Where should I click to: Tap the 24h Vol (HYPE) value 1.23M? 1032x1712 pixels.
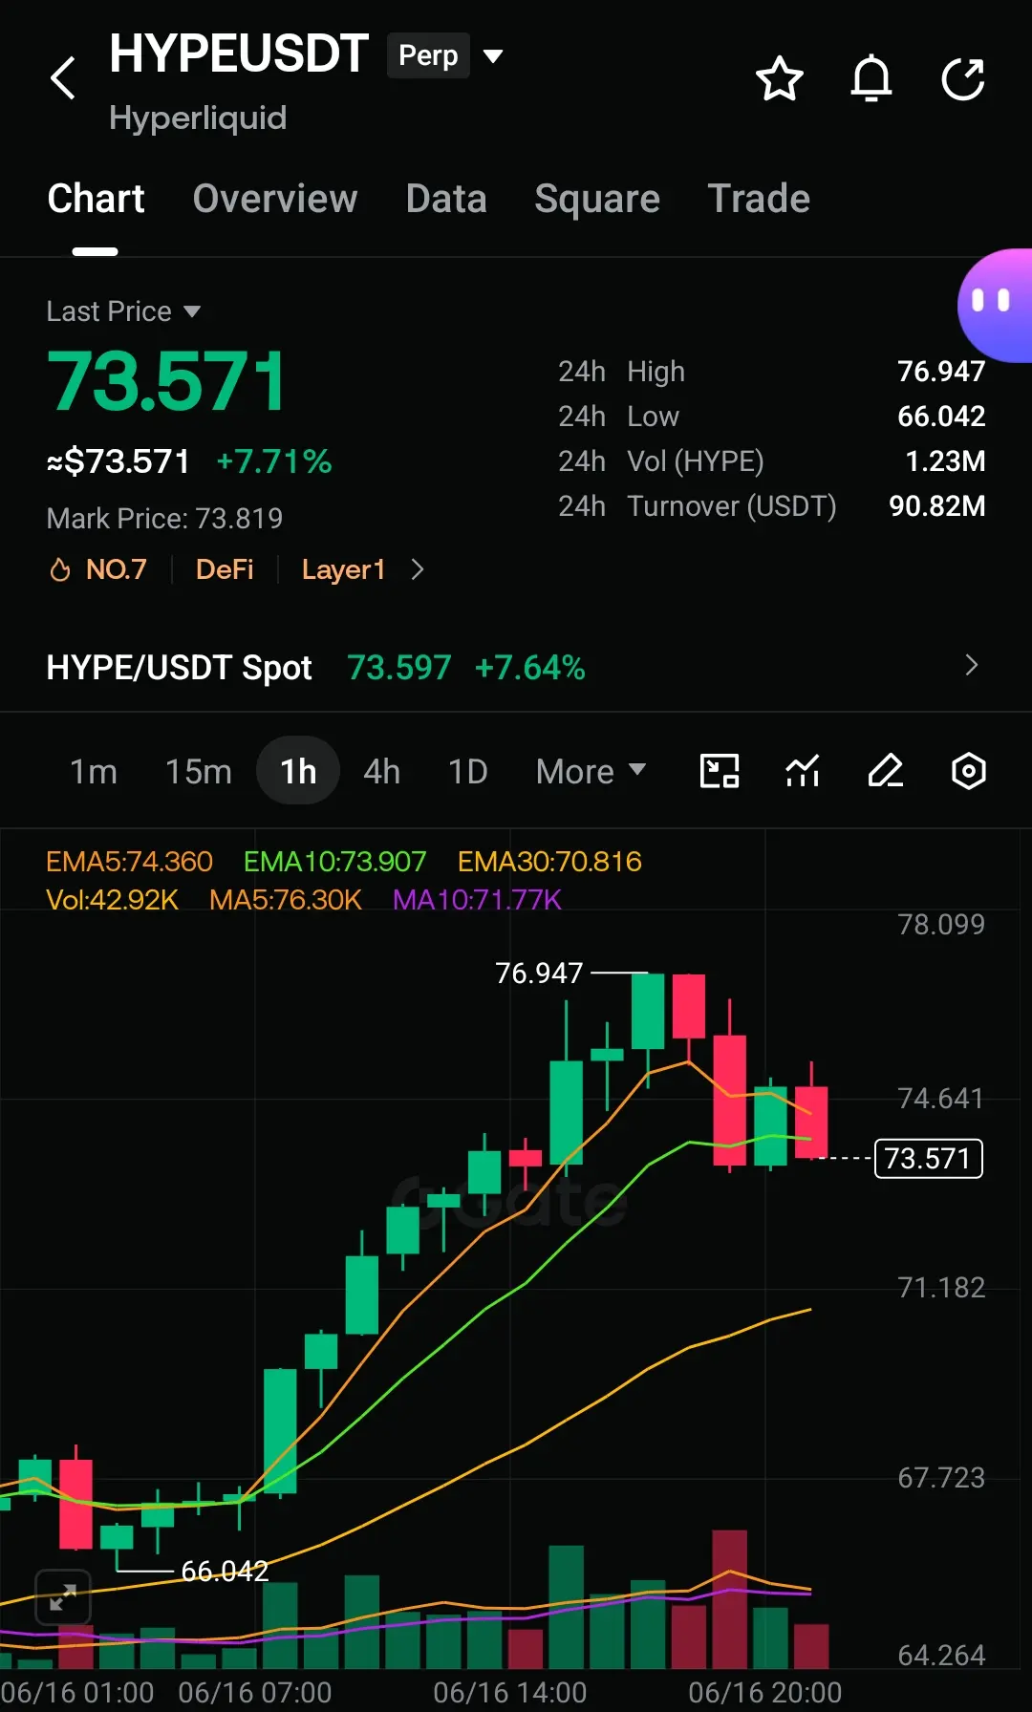[945, 461]
